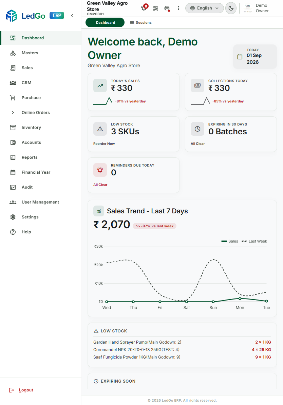Click the Logout link
Image resolution: width=283 pixels, height=405 pixels.
26,390
